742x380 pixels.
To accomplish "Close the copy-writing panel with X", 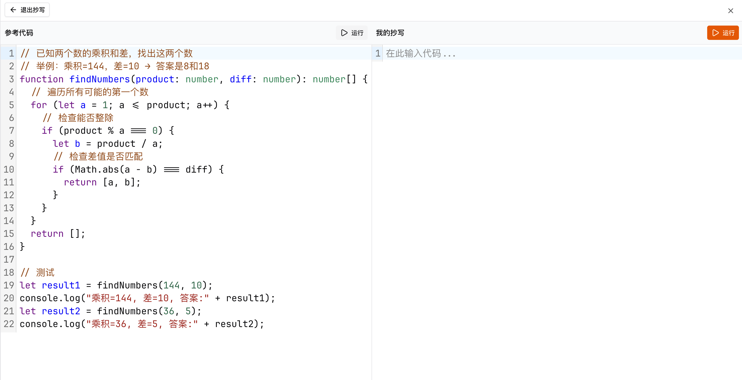I will pyautogui.click(x=730, y=11).
